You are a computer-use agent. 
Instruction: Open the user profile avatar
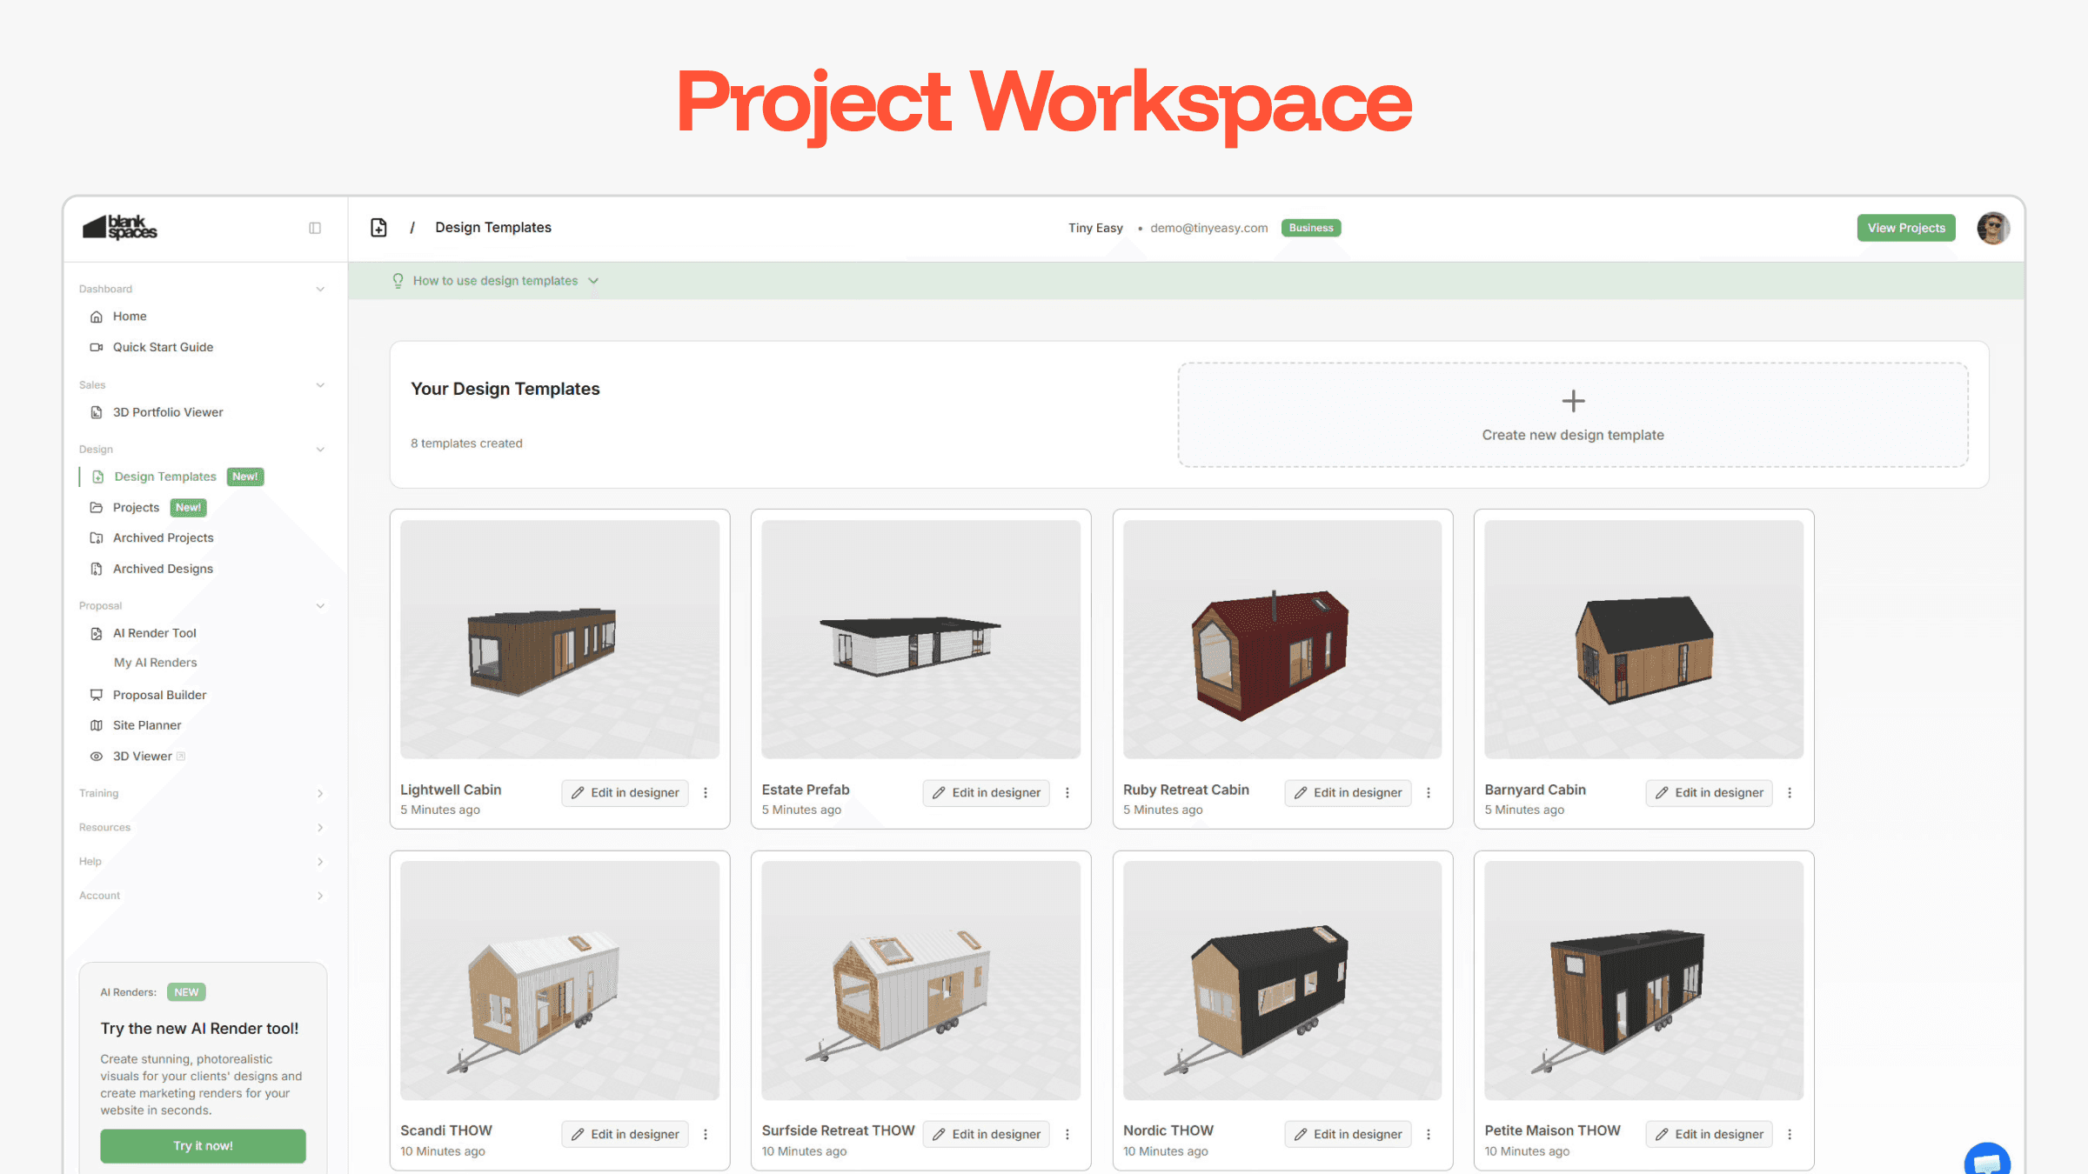(1992, 228)
